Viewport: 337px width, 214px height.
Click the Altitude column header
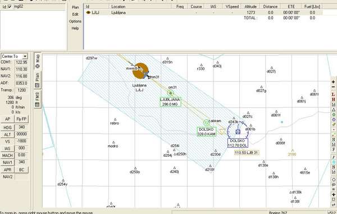(x=251, y=7)
